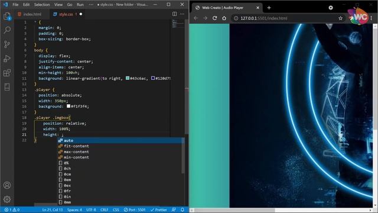This screenshot has width=378, height=213.
Task: Open the Go menu
Action: [70, 4]
